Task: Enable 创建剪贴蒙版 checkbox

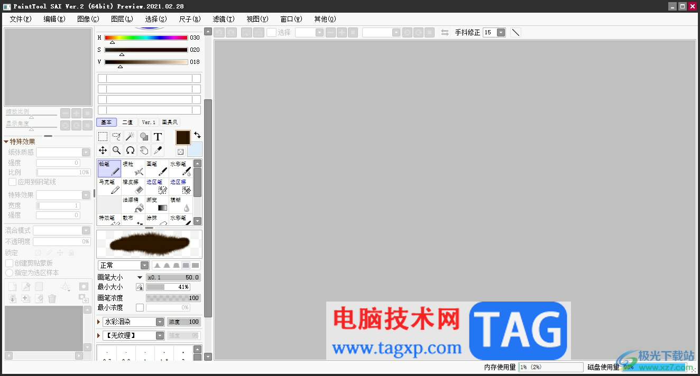Action: tap(10, 263)
